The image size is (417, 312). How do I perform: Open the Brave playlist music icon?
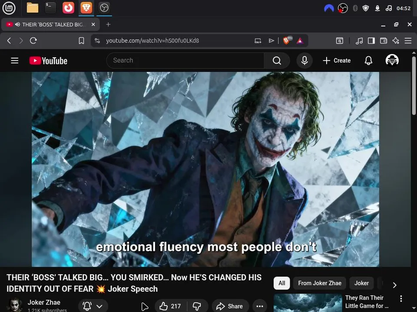[x=359, y=41]
